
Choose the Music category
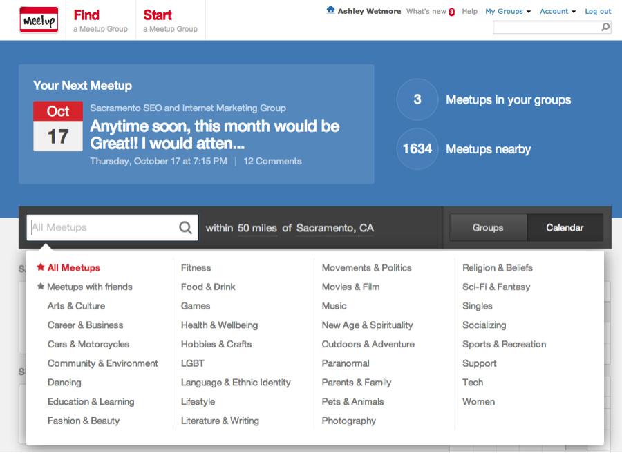coord(334,306)
